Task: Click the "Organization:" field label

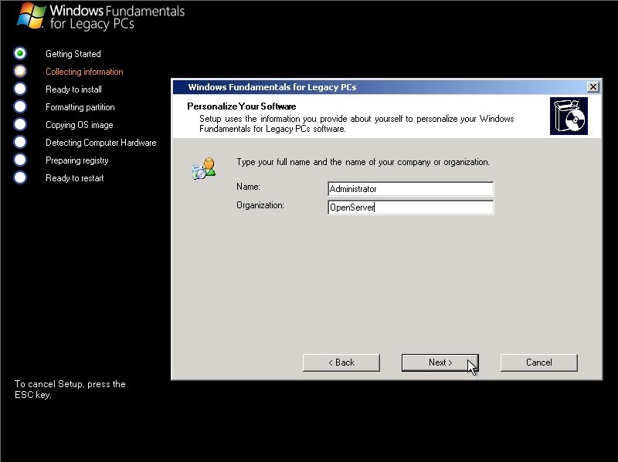Action: coord(260,205)
